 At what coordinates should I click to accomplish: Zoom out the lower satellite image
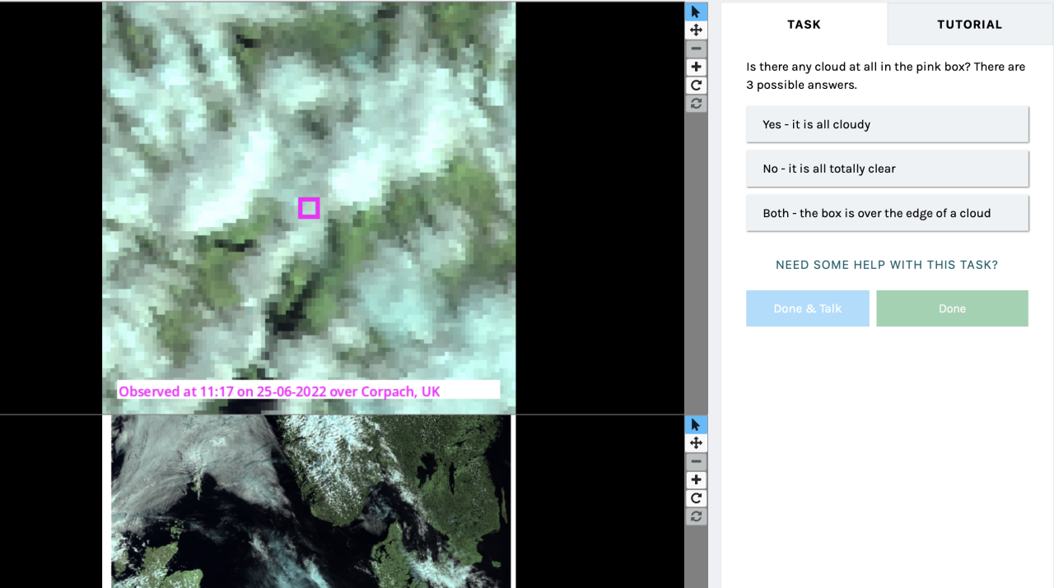tap(696, 461)
